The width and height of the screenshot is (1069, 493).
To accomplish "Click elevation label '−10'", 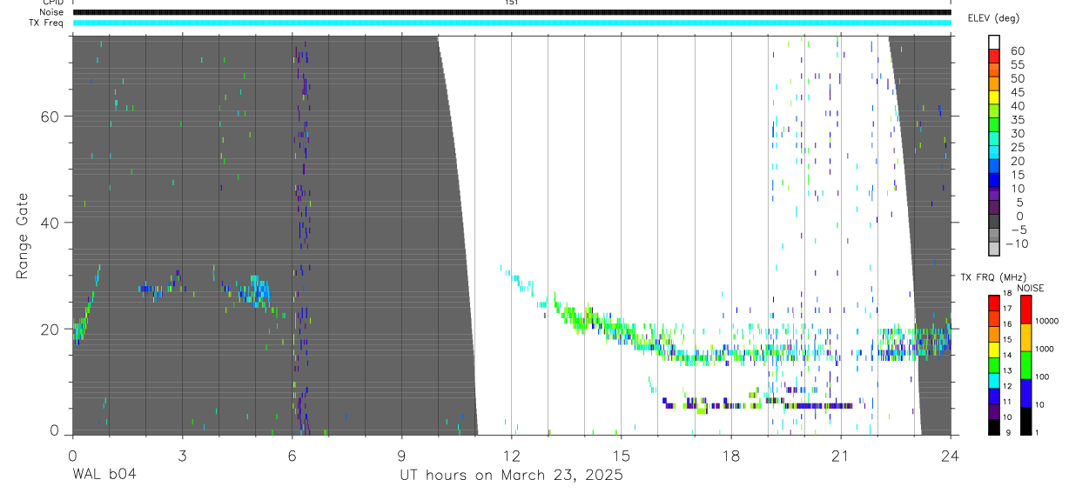I will [1017, 243].
